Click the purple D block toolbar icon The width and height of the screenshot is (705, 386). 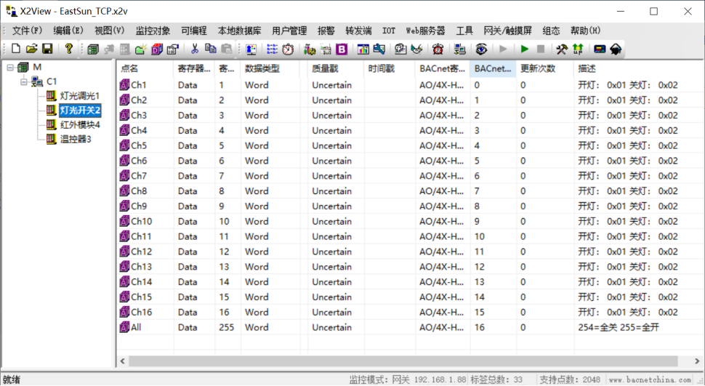pos(157,49)
